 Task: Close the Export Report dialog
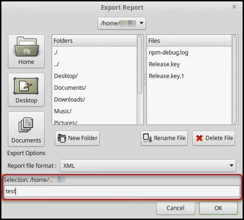point(234,7)
